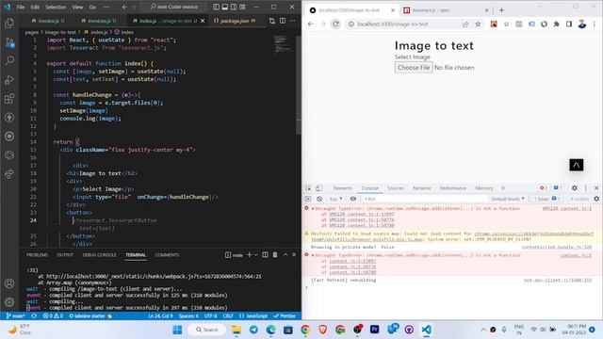Open the Extensions view icon
Image resolution: width=603 pixels, height=339 pixels.
point(9,98)
